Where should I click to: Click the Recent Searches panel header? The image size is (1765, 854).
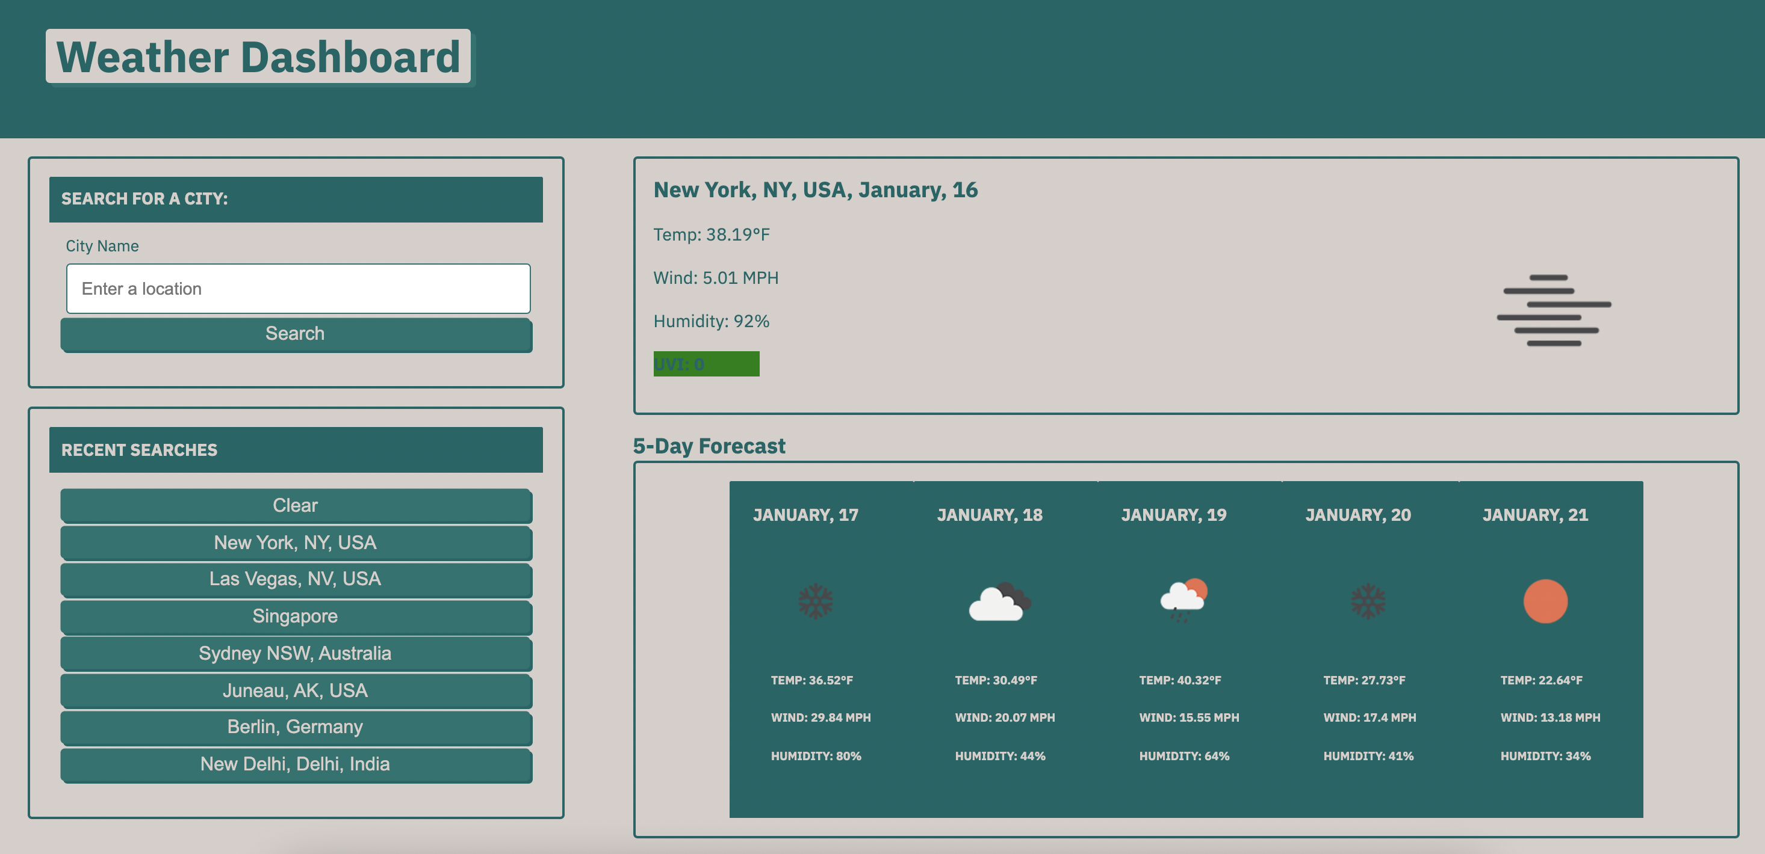click(x=140, y=450)
